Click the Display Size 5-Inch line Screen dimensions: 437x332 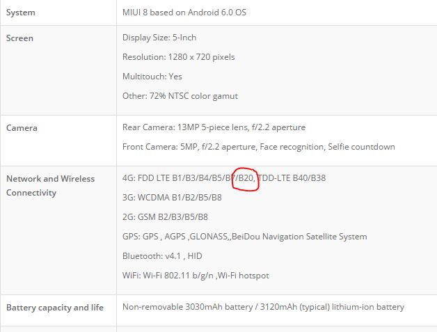click(x=159, y=38)
